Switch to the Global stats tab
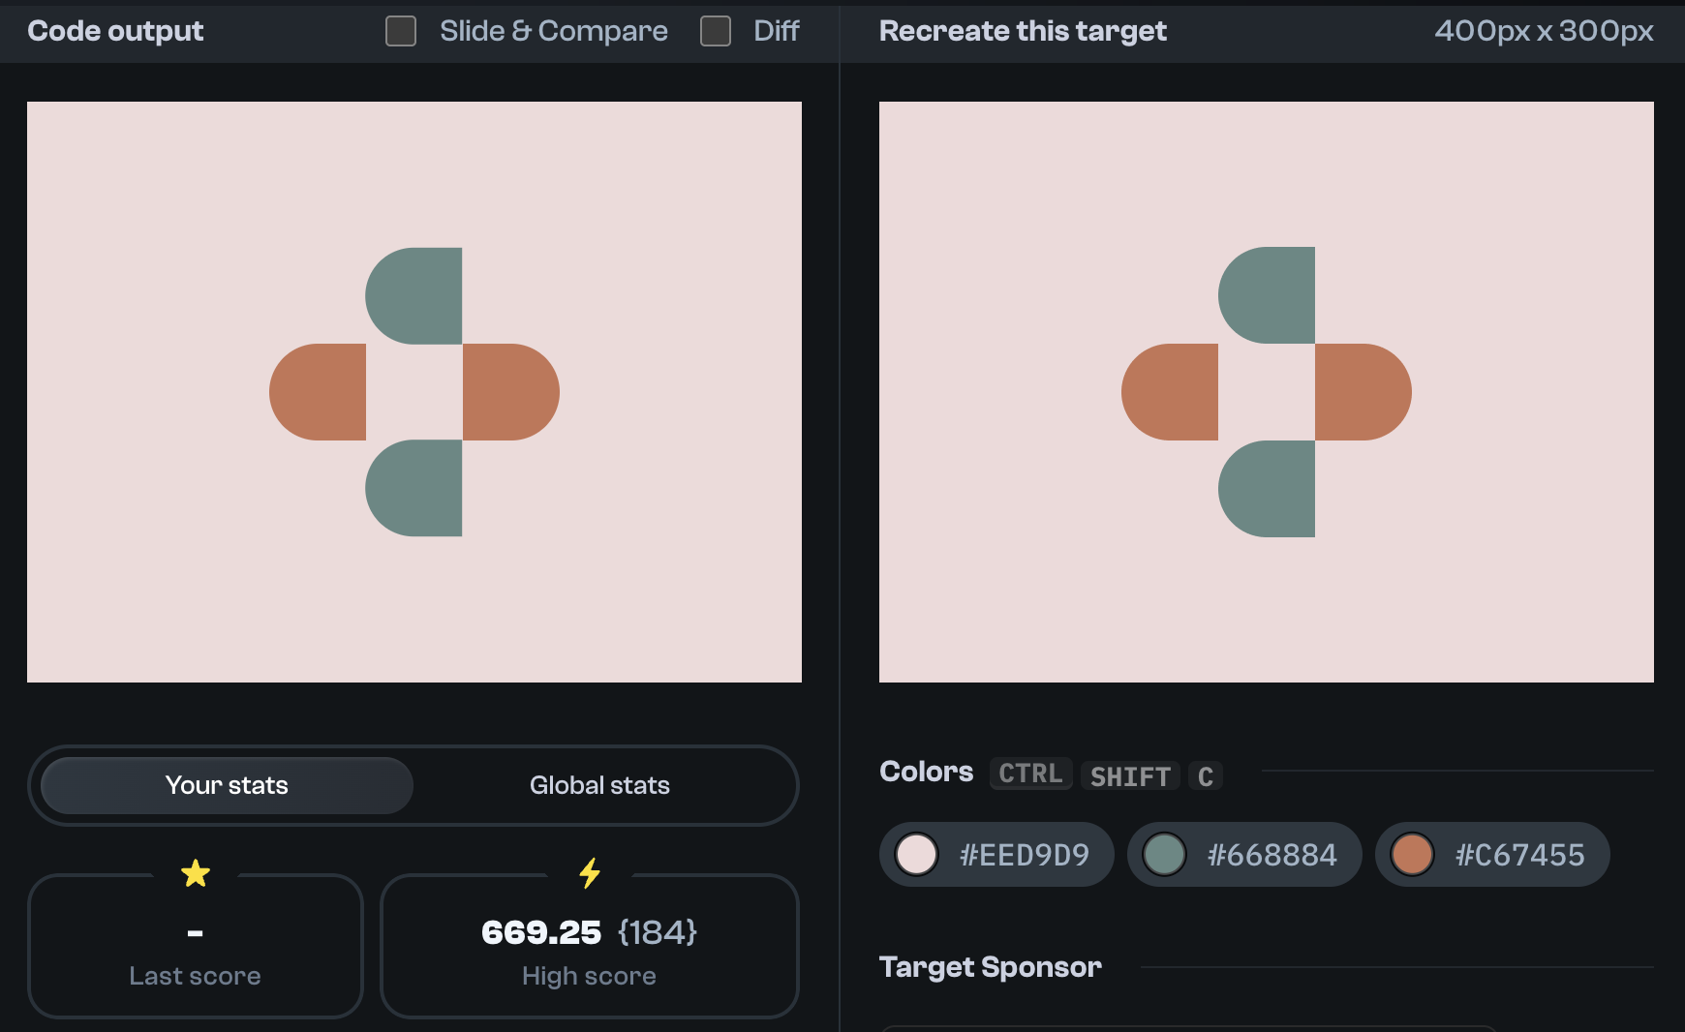This screenshot has height=1032, width=1685. [598, 785]
